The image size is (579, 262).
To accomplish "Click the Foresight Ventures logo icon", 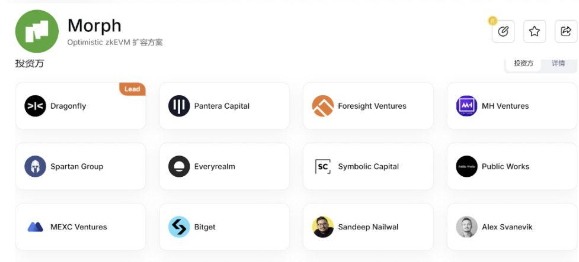I will [x=323, y=106].
